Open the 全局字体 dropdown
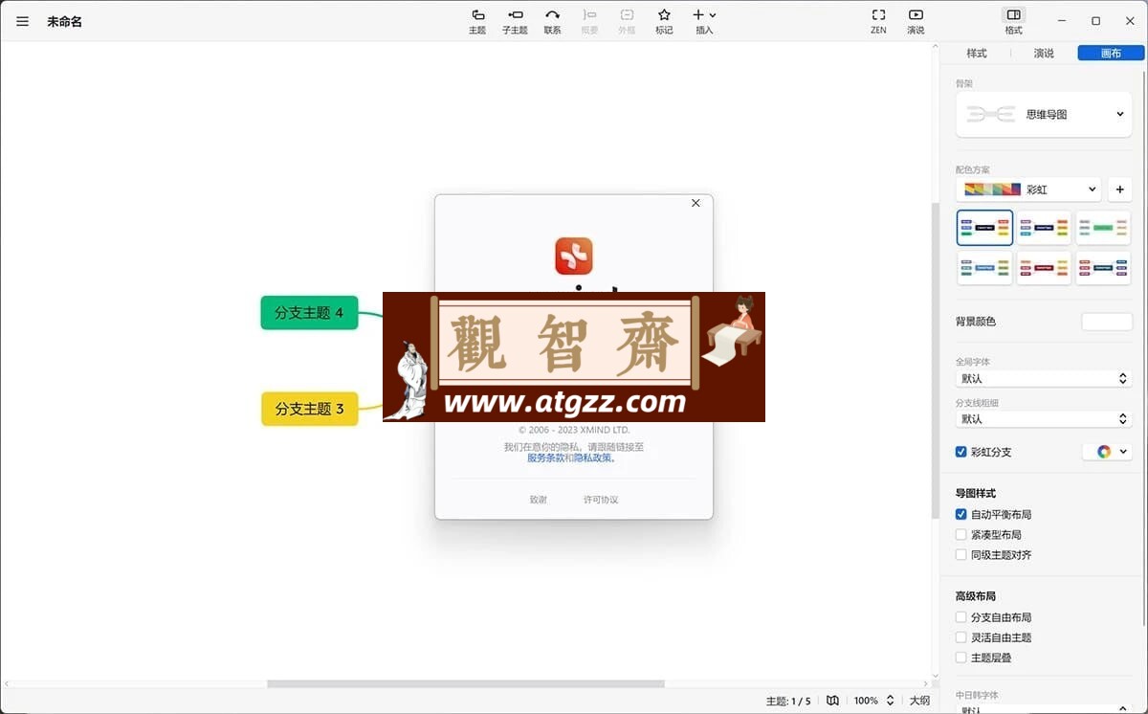This screenshot has width=1148, height=714. click(x=1044, y=378)
